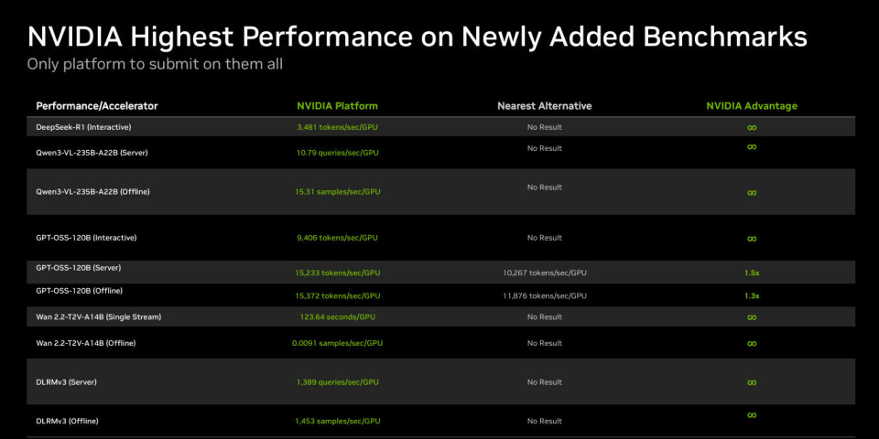Click the infinity symbol for Qwen3-VL-235B-A22B (Server)

pyautogui.click(x=752, y=146)
